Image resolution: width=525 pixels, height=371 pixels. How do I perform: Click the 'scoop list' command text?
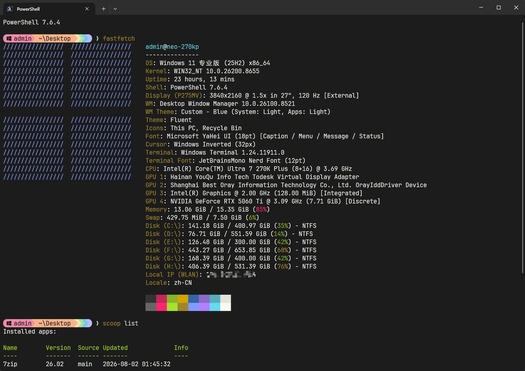pos(121,323)
